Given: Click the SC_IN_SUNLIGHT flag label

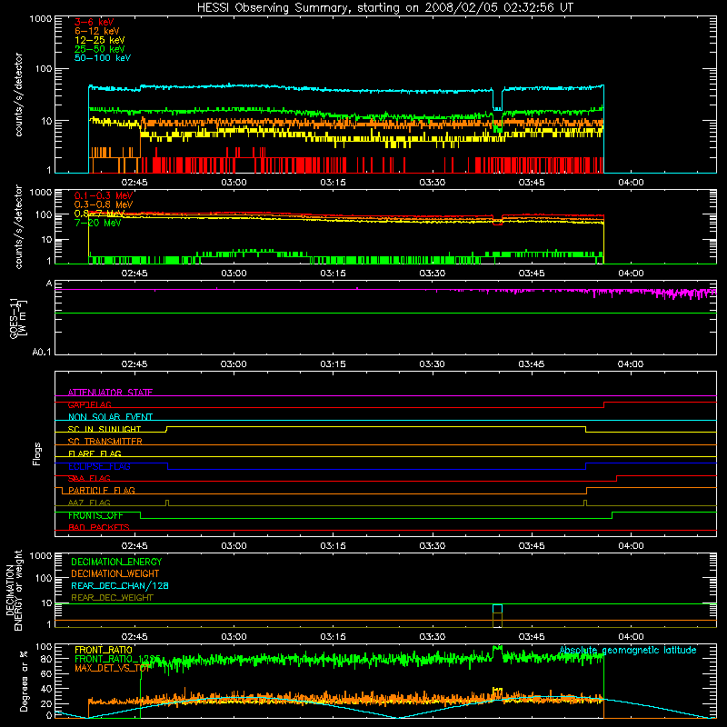Looking at the screenshot, I should point(105,429).
